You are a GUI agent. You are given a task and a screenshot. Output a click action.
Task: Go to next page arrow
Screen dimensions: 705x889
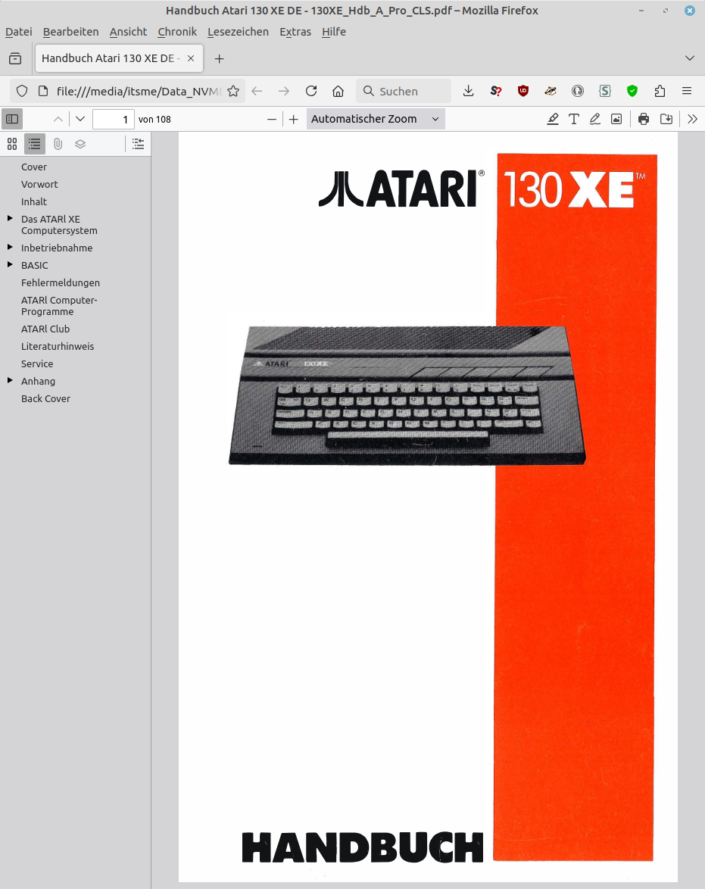click(x=80, y=119)
